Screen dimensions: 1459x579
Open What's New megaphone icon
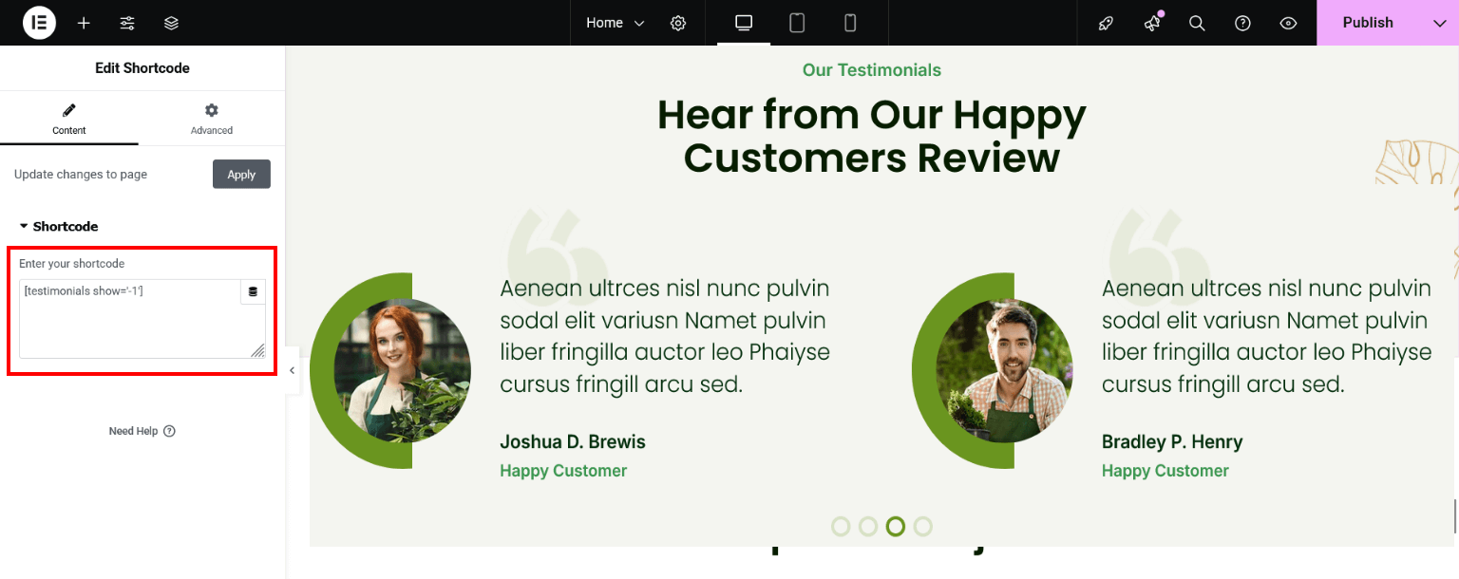[1152, 23]
